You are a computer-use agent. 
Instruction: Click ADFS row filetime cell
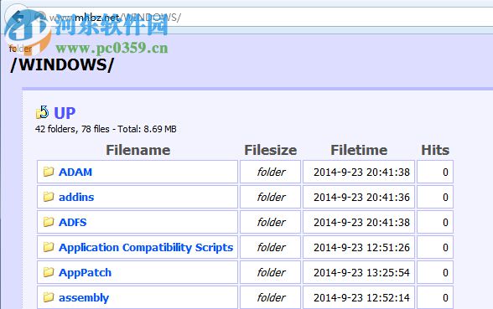tap(359, 222)
